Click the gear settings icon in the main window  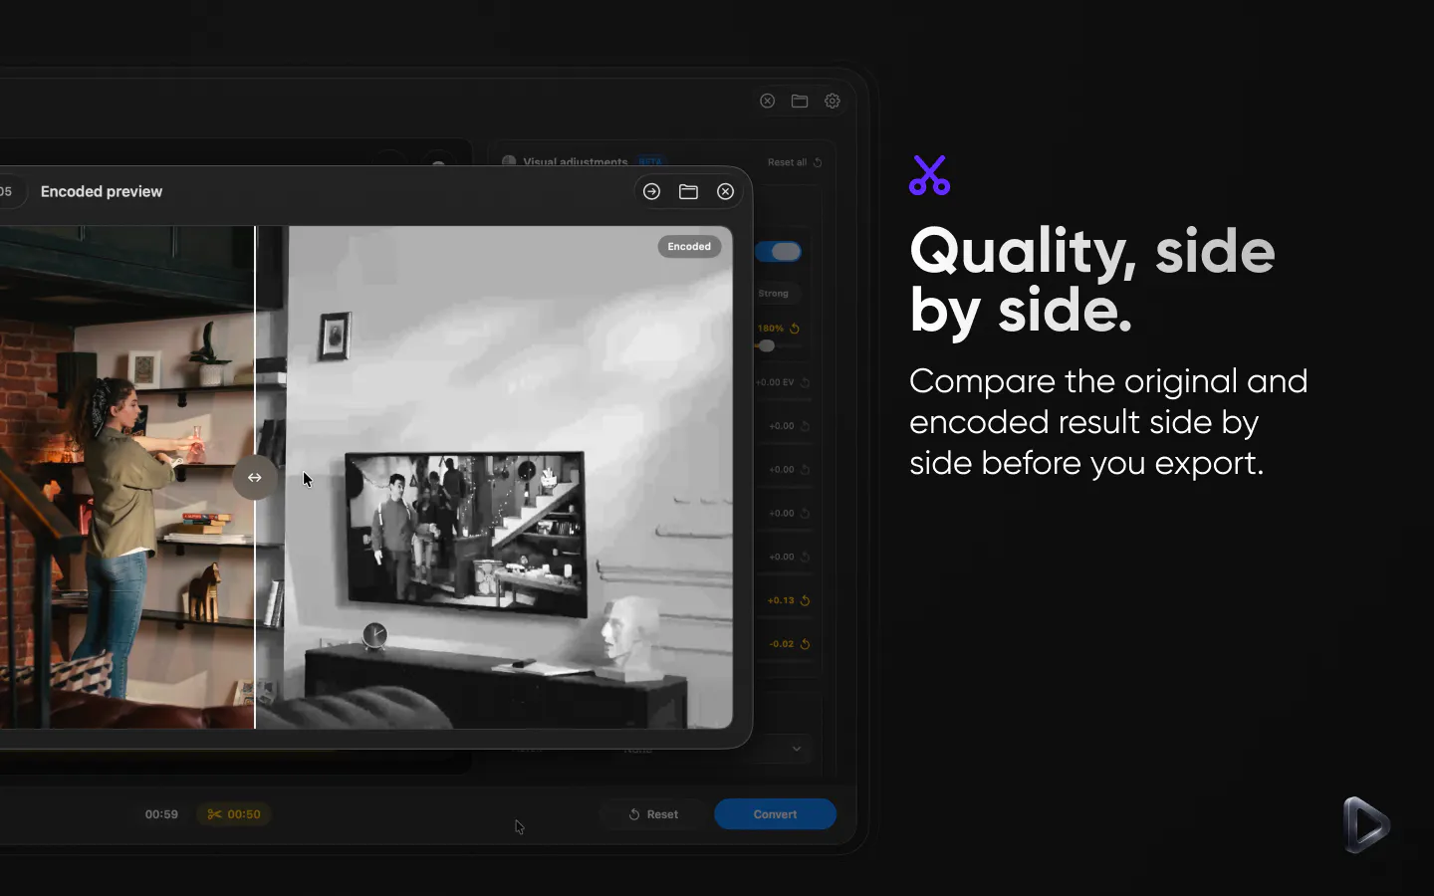click(x=833, y=101)
